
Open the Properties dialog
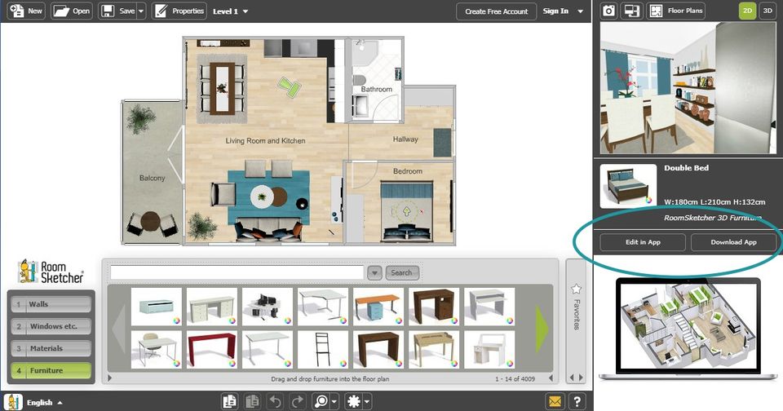[x=179, y=11]
